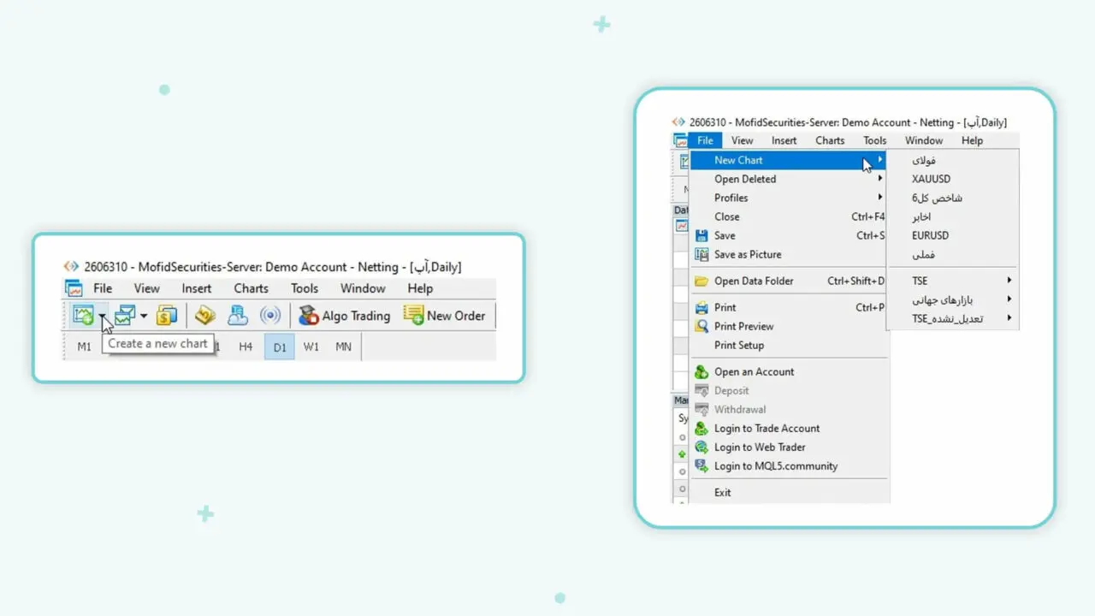Click the yellow Data Window toolbar icon
The height and width of the screenshot is (616, 1095).
(x=205, y=316)
